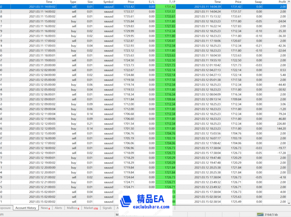Viewport: 291px width, 217px height.
Task: Sort trades by the Symbol column header
Action: coord(108,2)
